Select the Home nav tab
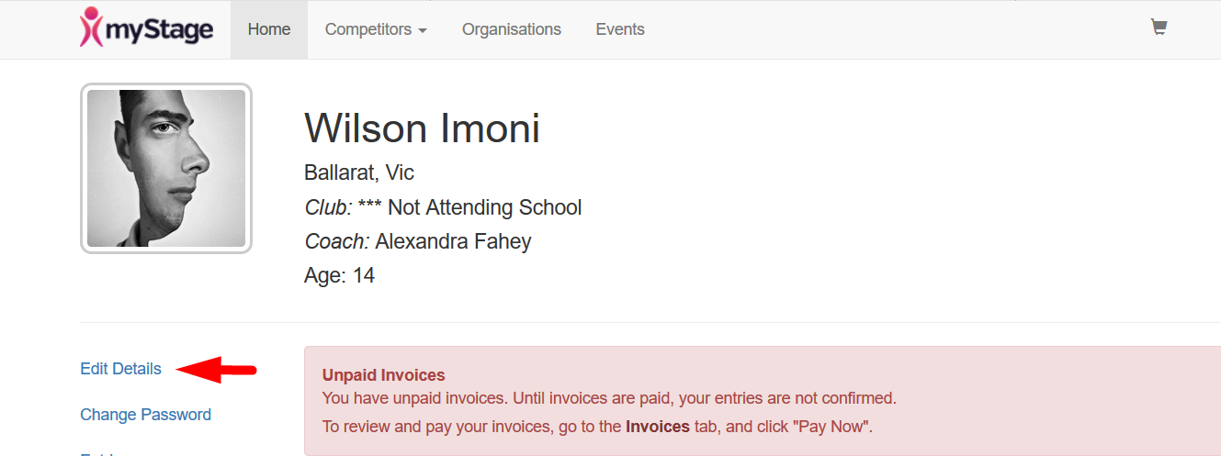The height and width of the screenshot is (456, 1221). pos(269,29)
